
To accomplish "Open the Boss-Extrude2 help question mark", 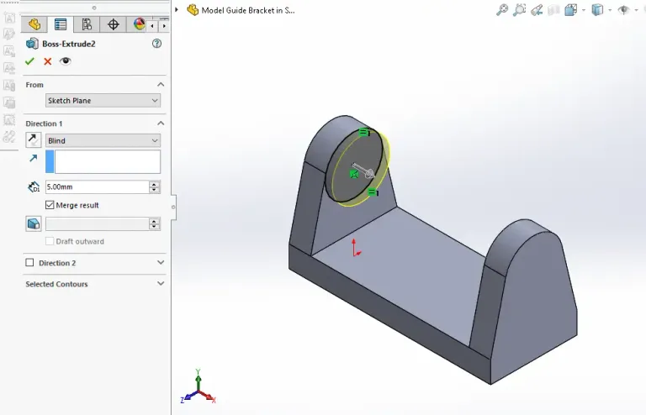I will [x=156, y=44].
